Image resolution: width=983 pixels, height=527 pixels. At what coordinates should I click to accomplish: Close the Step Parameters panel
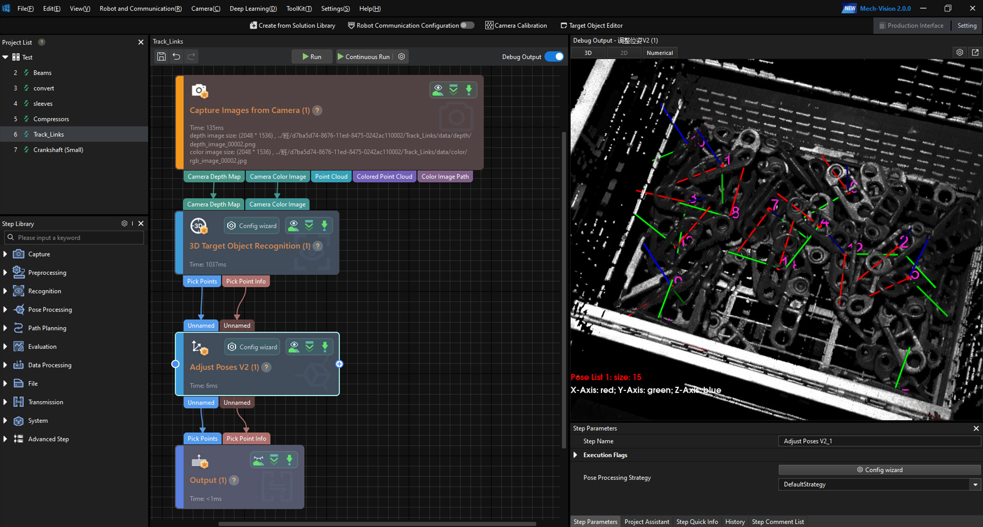point(976,428)
